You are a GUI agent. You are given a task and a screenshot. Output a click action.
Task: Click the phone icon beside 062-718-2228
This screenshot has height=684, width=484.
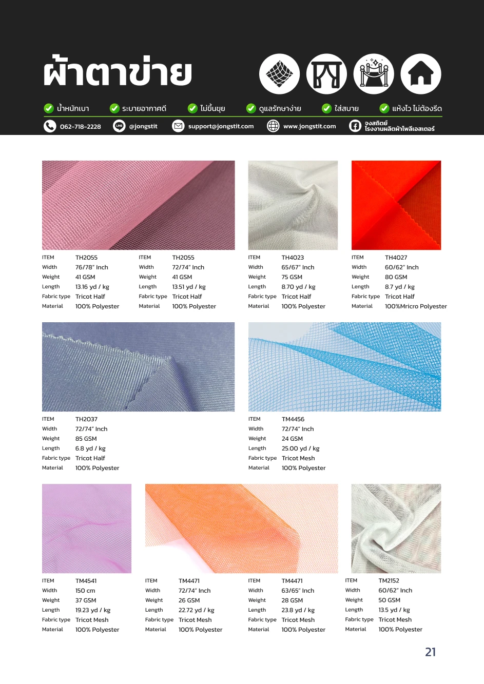coord(50,126)
